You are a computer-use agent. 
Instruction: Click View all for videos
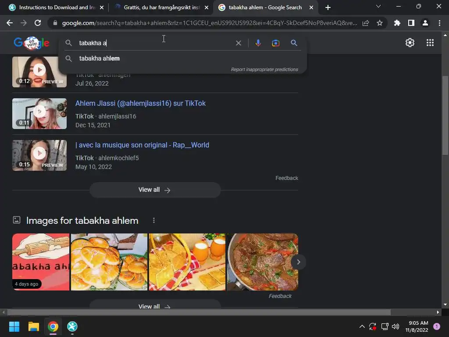point(155,190)
